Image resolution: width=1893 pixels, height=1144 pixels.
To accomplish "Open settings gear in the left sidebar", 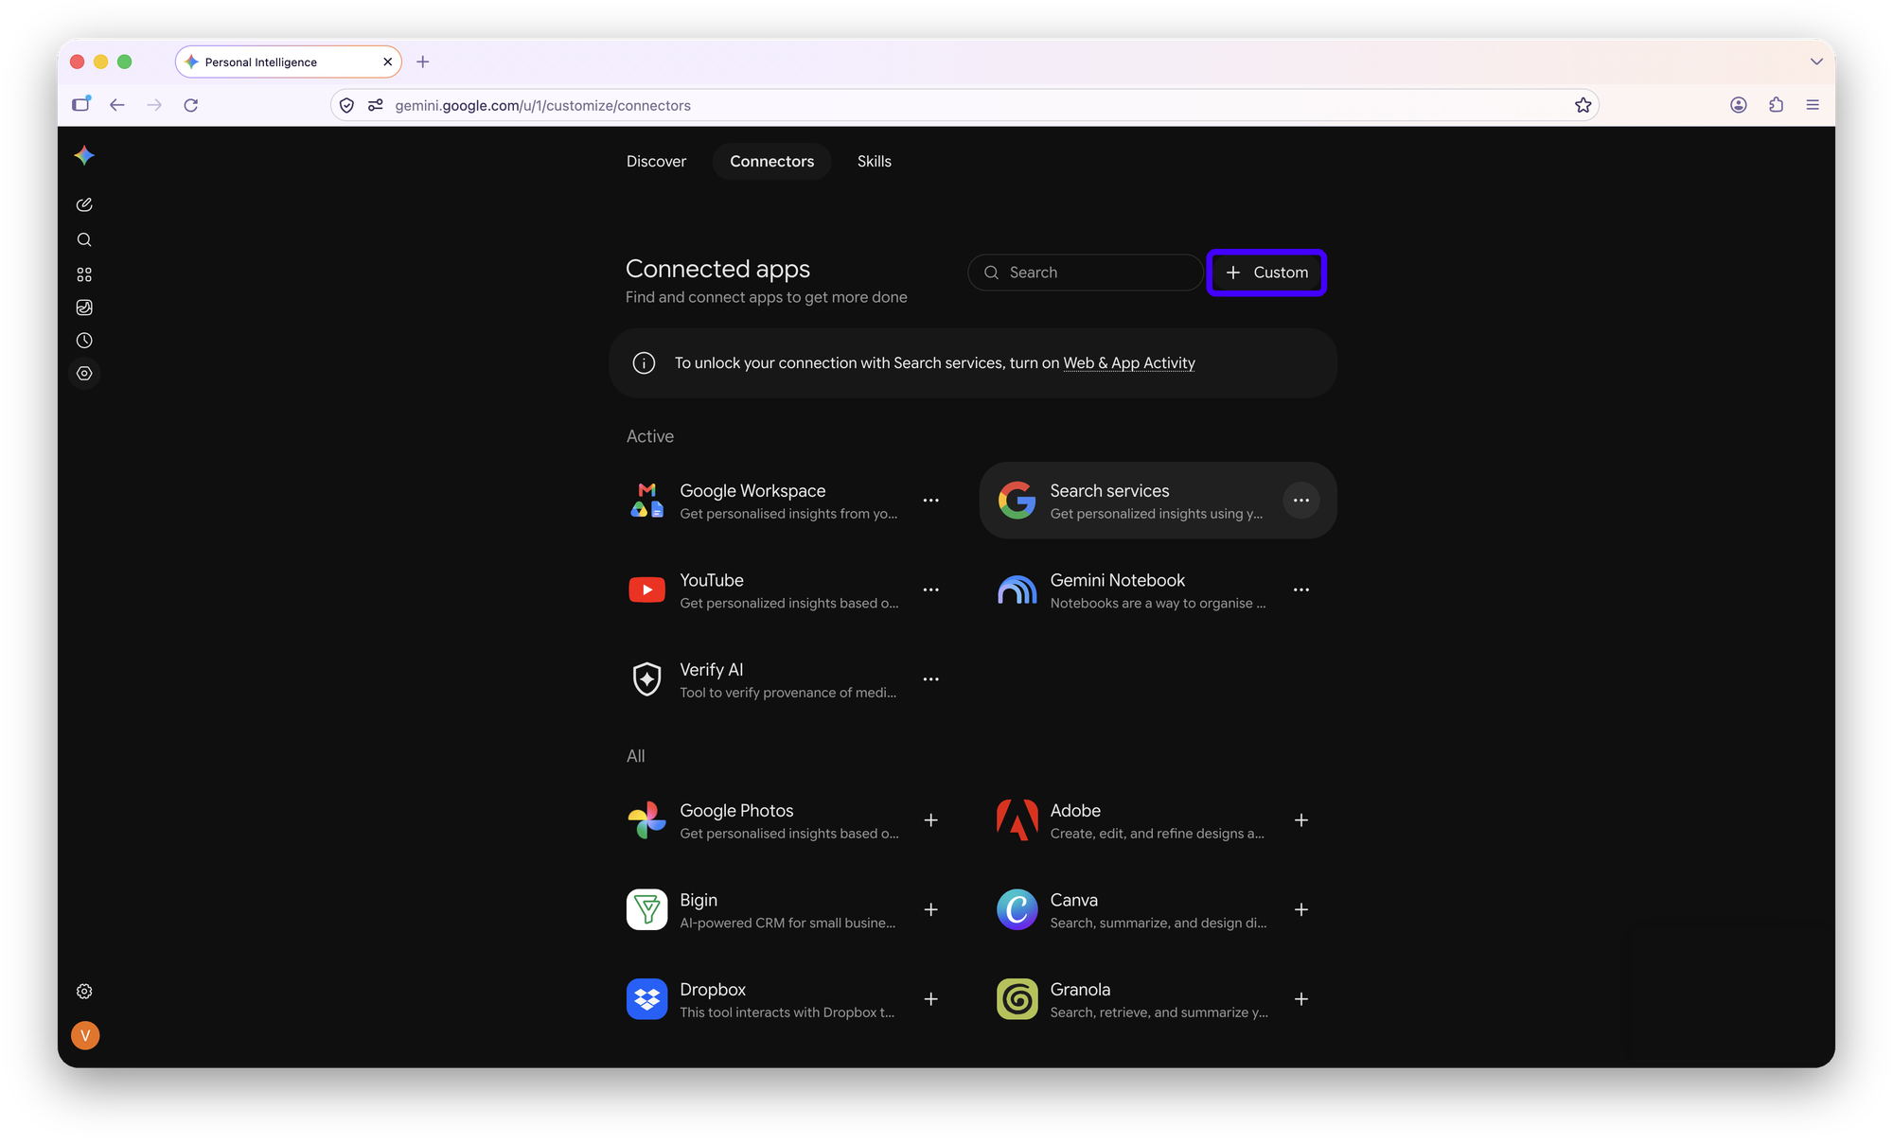I will [x=84, y=991].
